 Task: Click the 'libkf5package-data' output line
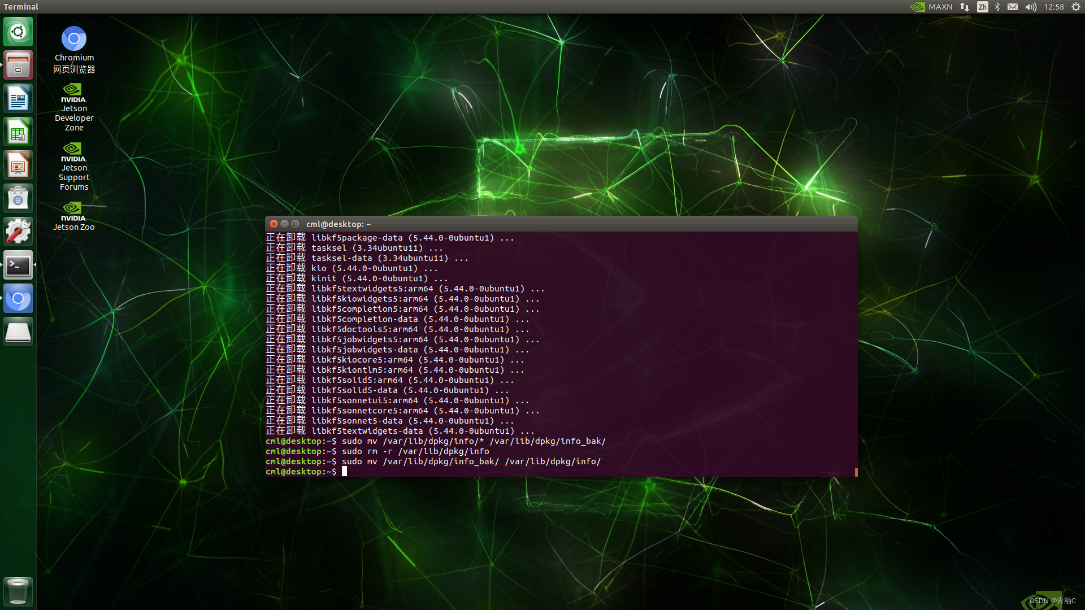(x=390, y=238)
